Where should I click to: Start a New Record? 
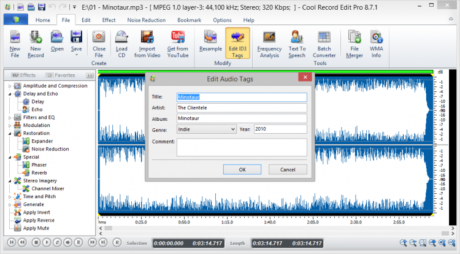point(36,45)
